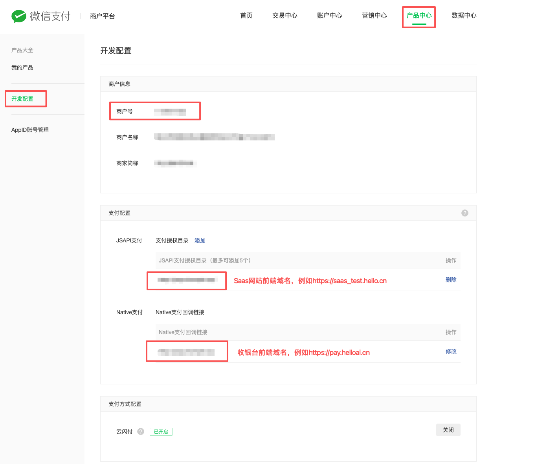Click the help icon in 支付配置 header
Image resolution: width=536 pixels, height=464 pixels.
tap(465, 213)
